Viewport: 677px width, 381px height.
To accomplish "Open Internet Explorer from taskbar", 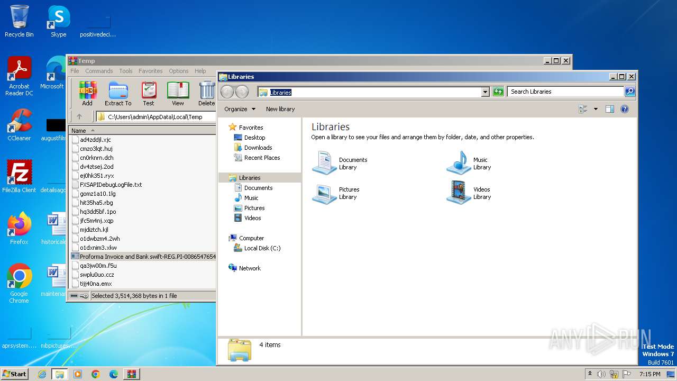I will (x=42, y=374).
